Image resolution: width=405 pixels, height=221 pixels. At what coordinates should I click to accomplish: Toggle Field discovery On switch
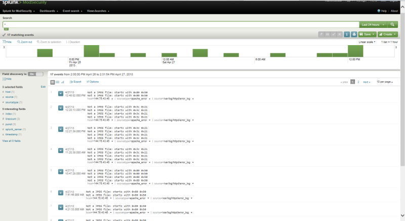click(x=35, y=74)
